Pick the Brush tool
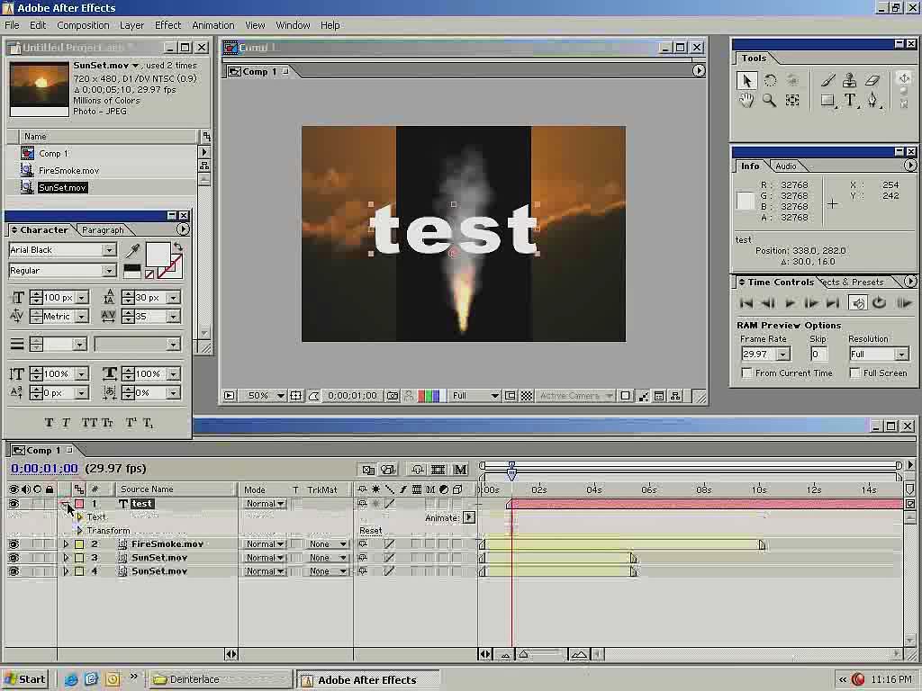The height and width of the screenshot is (691, 922). 827,80
